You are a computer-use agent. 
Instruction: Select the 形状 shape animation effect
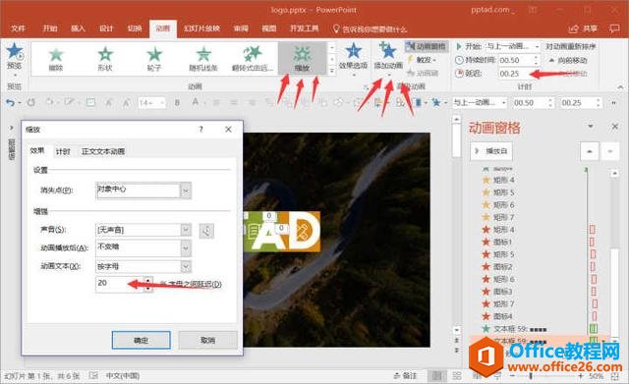pyautogui.click(x=105, y=59)
